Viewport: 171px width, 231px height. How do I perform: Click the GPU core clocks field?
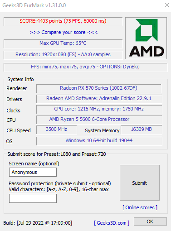tap(99, 109)
